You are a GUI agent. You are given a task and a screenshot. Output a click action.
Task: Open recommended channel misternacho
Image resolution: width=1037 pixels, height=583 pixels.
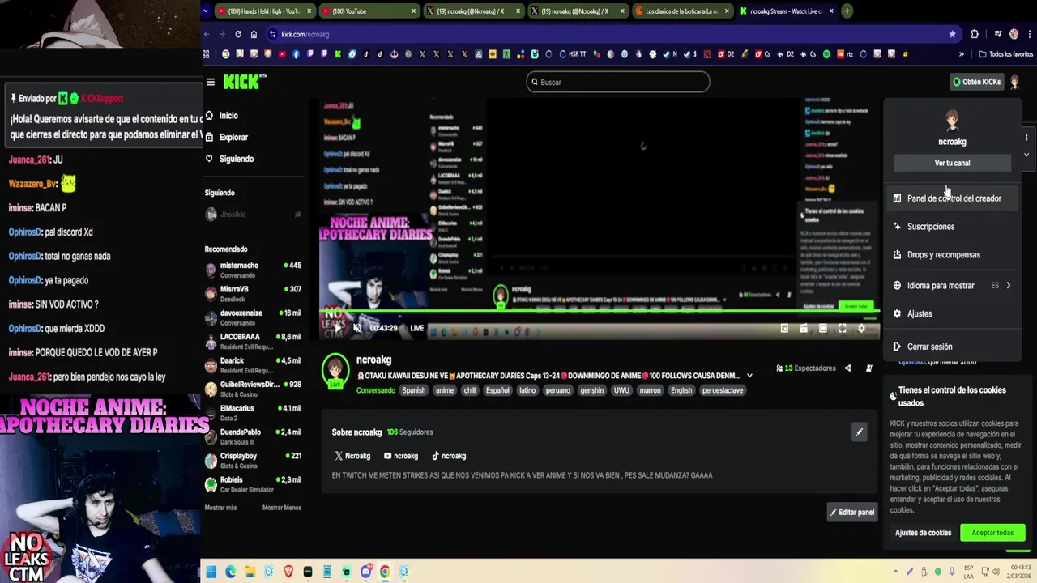pos(253,270)
